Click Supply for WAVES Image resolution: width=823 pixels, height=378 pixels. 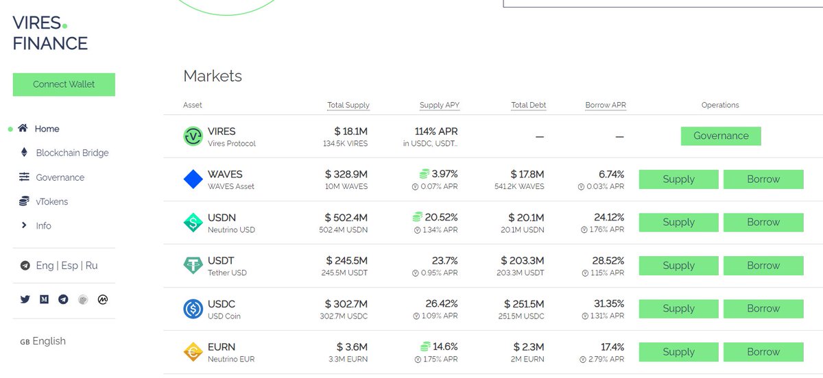[679, 179]
